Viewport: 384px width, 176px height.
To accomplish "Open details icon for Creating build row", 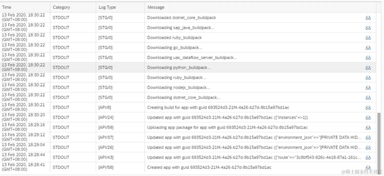I will point(368,108).
